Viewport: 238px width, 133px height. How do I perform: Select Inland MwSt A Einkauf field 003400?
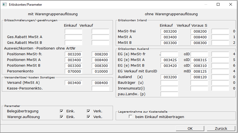[169, 37]
